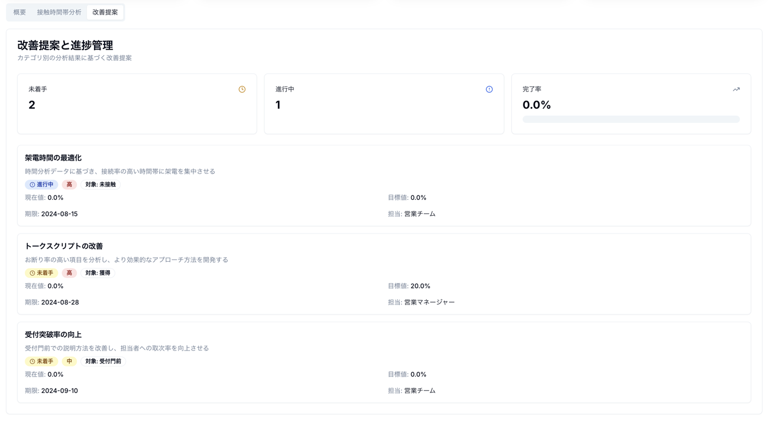Click the 未着手 badge on 受付突破率の向上
Screen dimensions: 769x422
pos(41,361)
